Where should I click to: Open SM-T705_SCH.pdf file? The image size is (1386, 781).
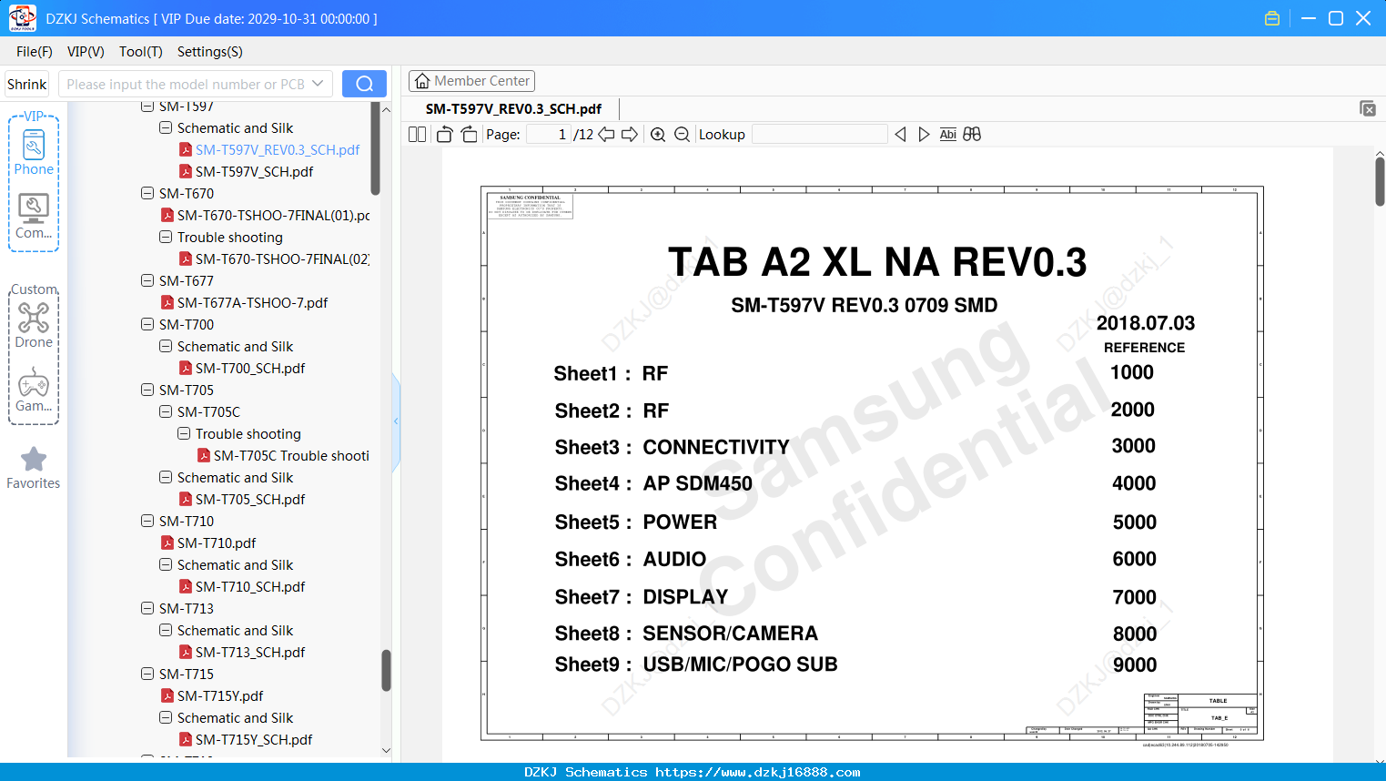click(x=241, y=499)
